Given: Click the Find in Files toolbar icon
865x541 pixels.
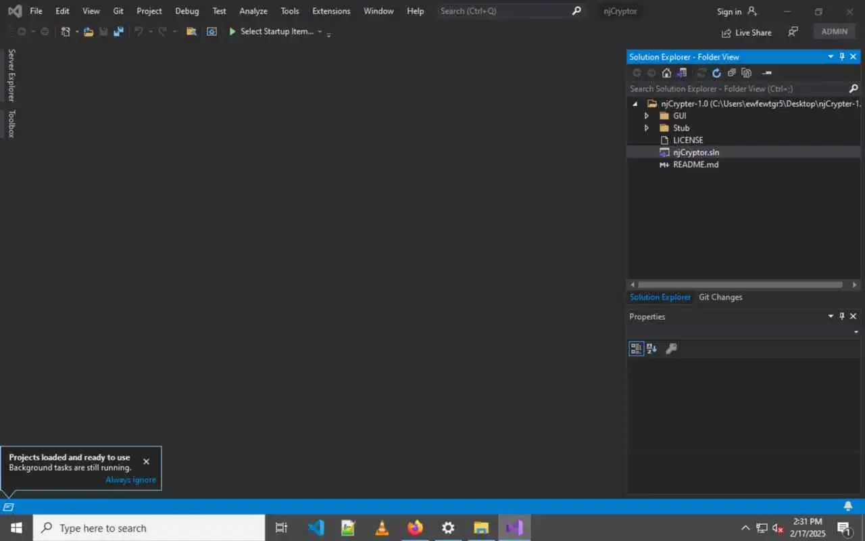Looking at the screenshot, I should coord(191,32).
